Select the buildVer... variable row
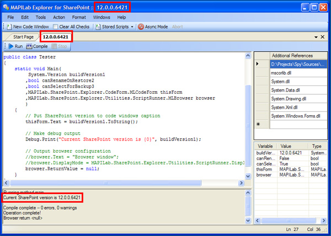The height and width of the screenshot is (236, 331). click(291, 153)
